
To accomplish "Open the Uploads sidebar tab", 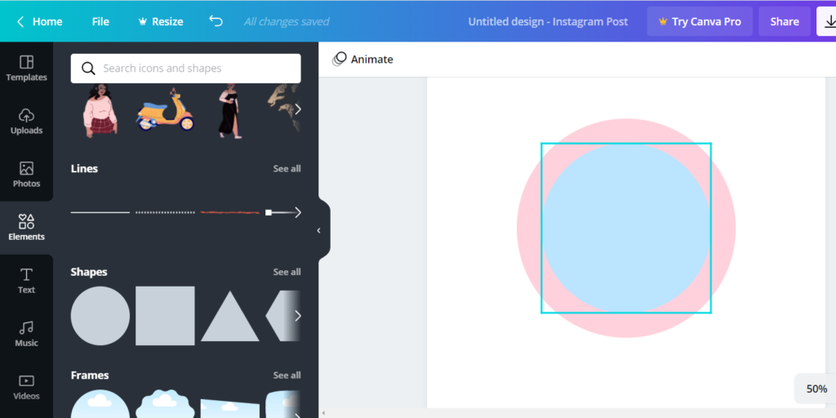I will coord(26,122).
